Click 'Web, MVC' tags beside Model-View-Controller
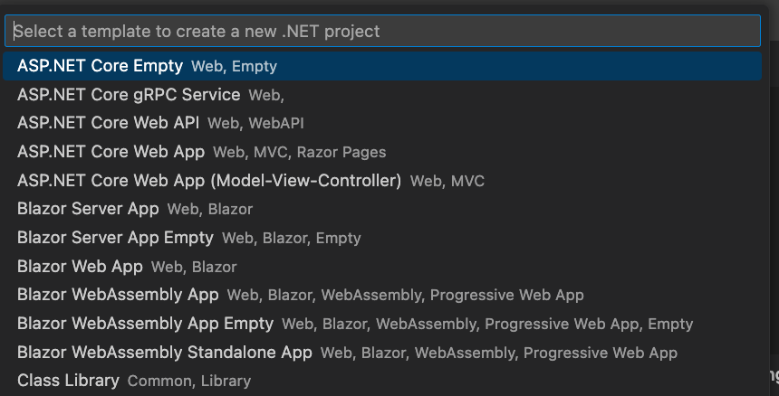 (x=447, y=182)
